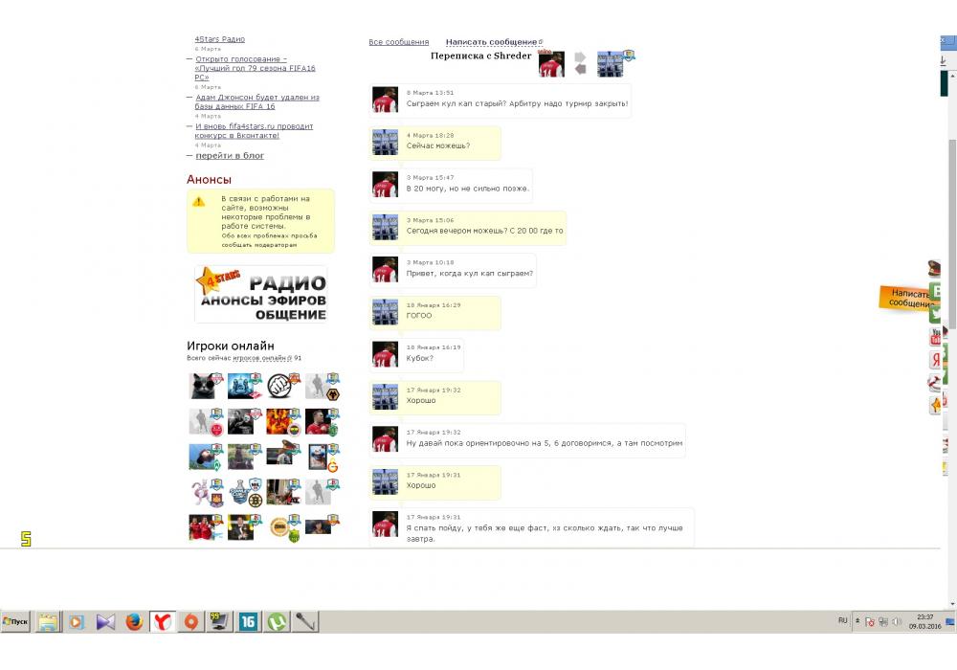This screenshot has width=957, height=670.
Task: Launch Firefox from the taskbar
Action: [134, 622]
